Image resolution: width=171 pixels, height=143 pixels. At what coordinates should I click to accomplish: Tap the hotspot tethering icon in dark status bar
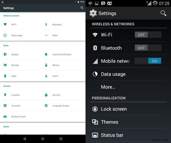(x=90, y=3)
